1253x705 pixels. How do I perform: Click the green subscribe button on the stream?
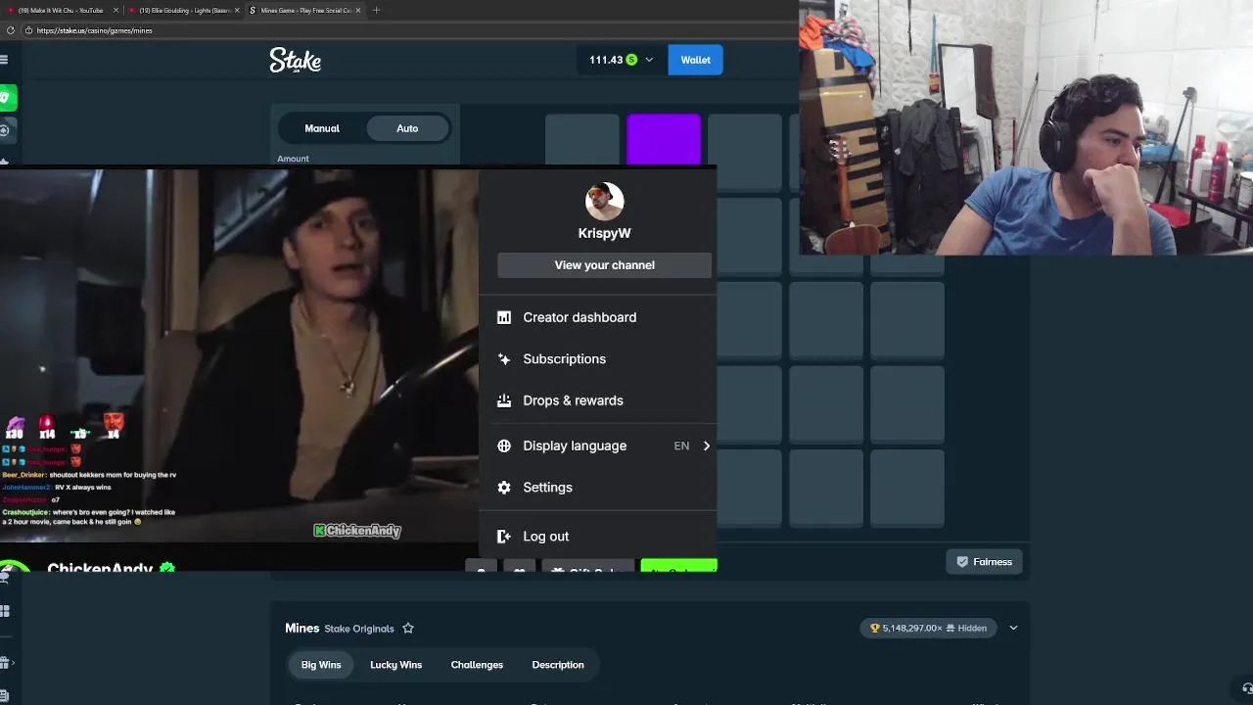pyautogui.click(x=678, y=567)
